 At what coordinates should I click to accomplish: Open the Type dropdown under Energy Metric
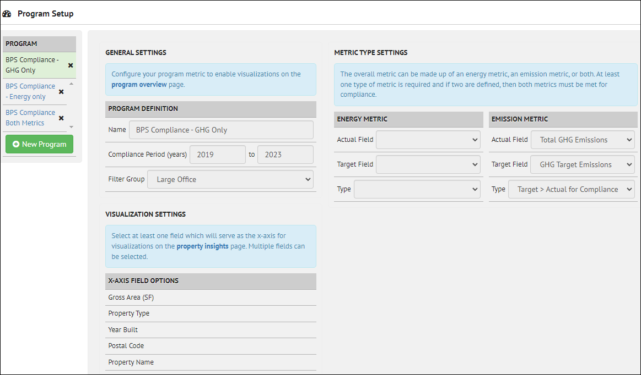pyautogui.click(x=417, y=189)
